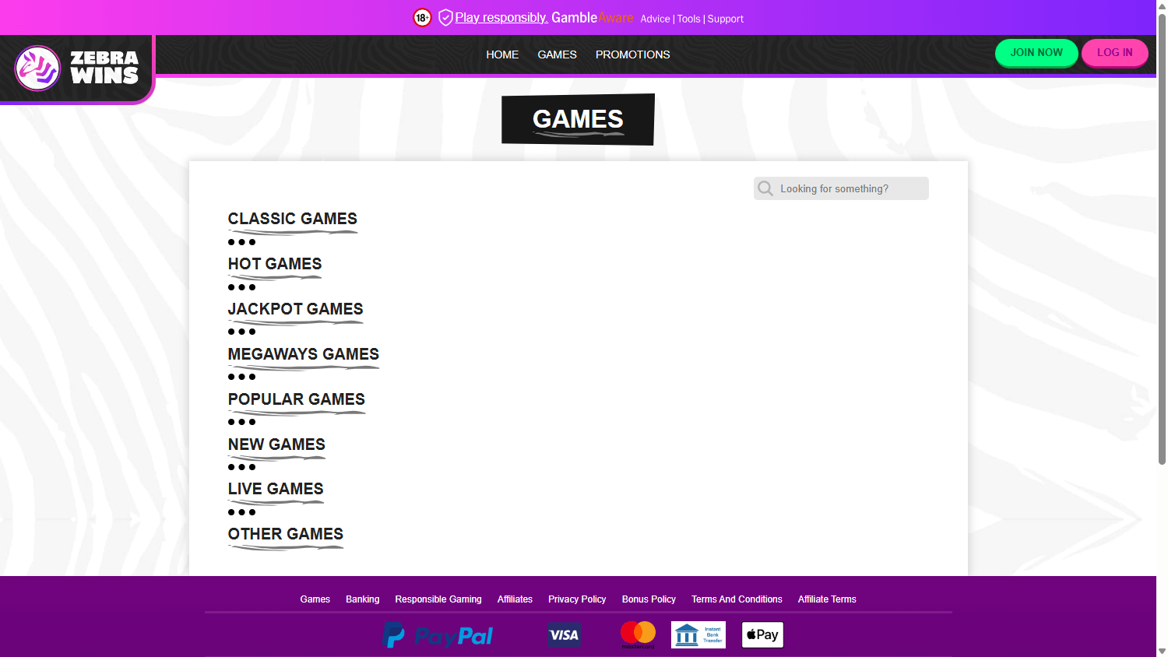
Task: Open the HOME menu item
Action: [502, 54]
